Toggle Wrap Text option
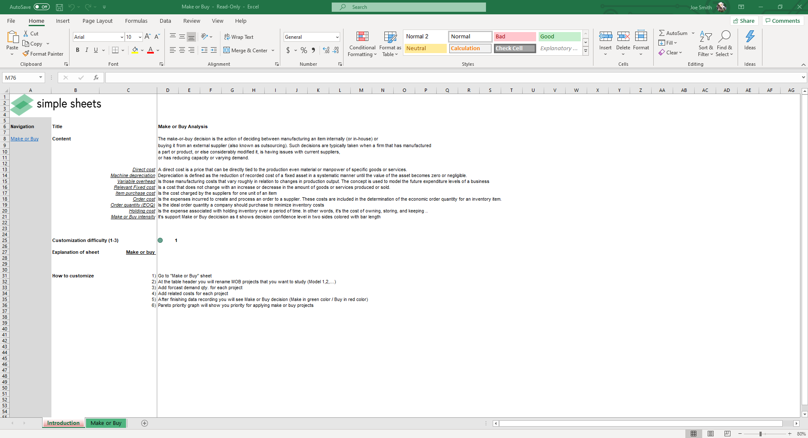 pyautogui.click(x=239, y=37)
